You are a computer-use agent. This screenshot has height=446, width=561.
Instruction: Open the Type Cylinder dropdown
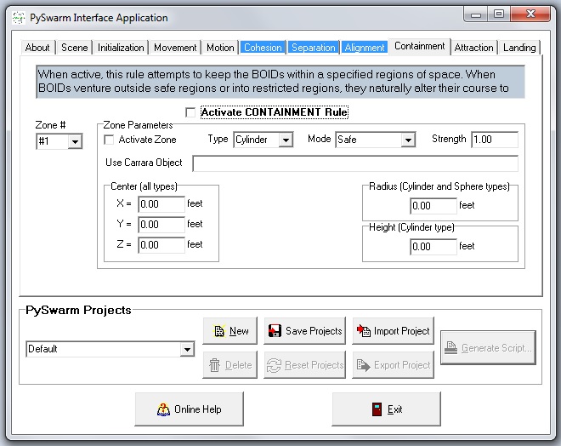(286, 140)
